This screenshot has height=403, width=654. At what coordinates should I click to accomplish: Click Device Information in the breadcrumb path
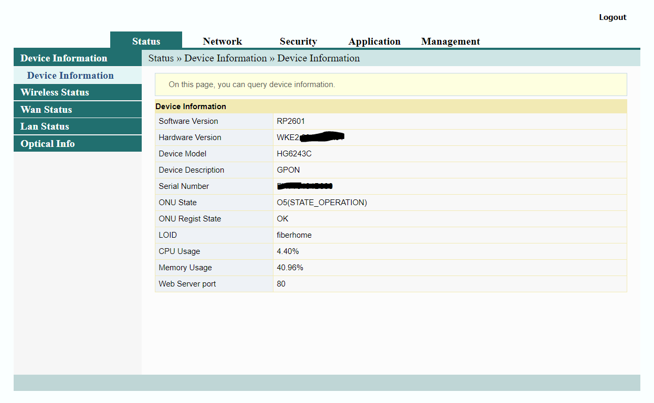[225, 58]
